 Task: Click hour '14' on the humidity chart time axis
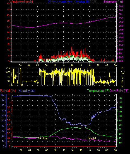click(73, 150)
